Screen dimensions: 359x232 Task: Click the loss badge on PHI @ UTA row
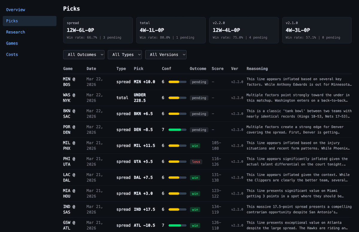point(196,162)
